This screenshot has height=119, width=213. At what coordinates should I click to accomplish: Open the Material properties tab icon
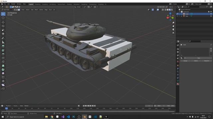coord(178,84)
